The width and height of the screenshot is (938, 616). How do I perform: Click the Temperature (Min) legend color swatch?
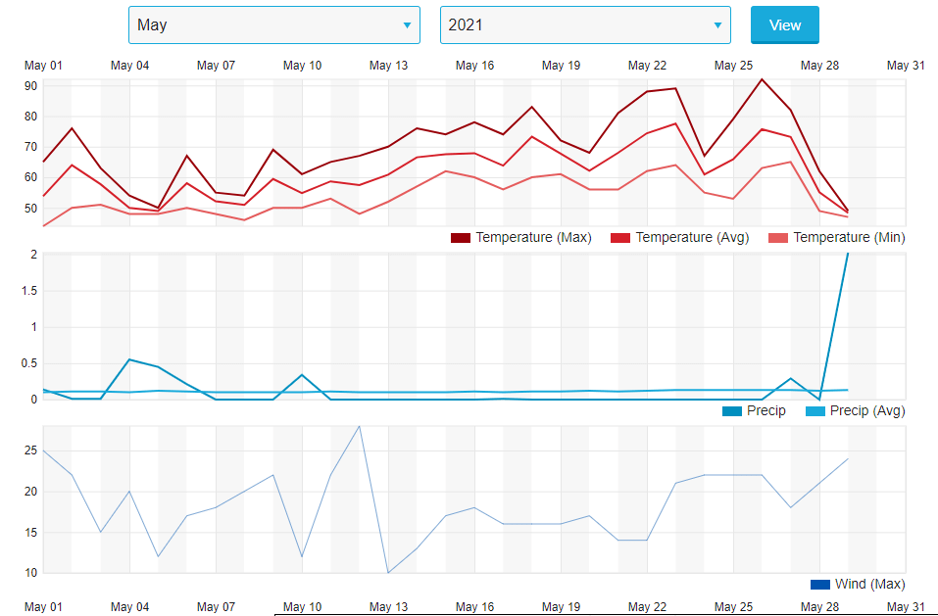[x=778, y=238]
